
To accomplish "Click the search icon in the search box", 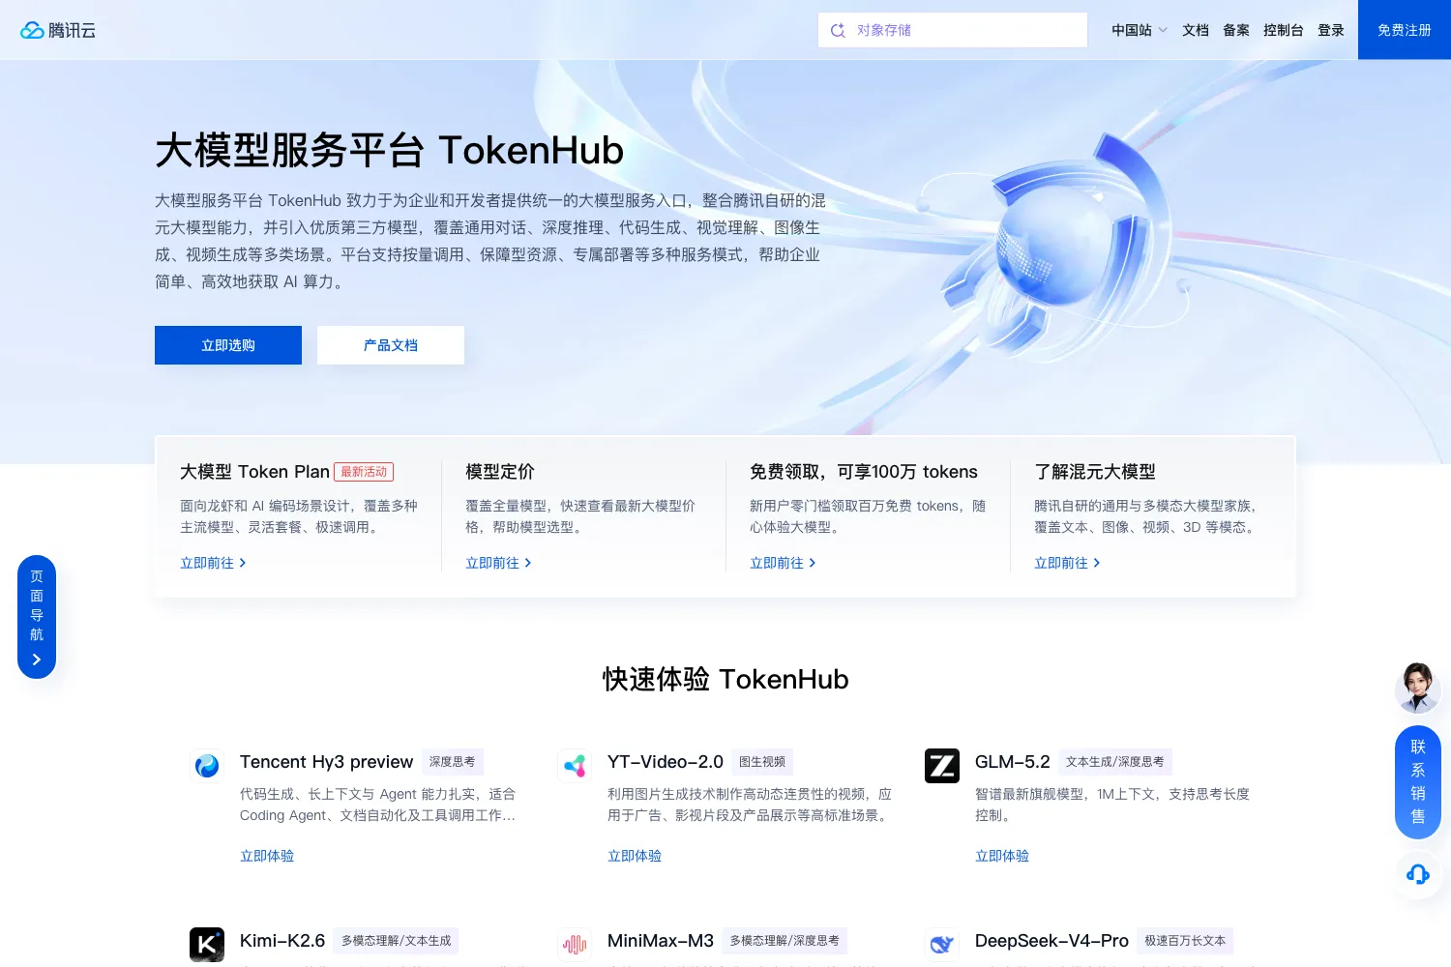I will tap(838, 30).
